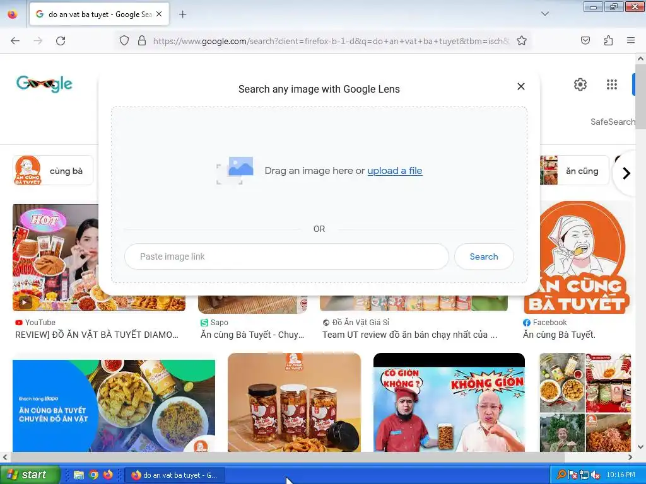Click the URL address bar
Image resolution: width=646 pixels, height=484 pixels.
click(x=331, y=41)
